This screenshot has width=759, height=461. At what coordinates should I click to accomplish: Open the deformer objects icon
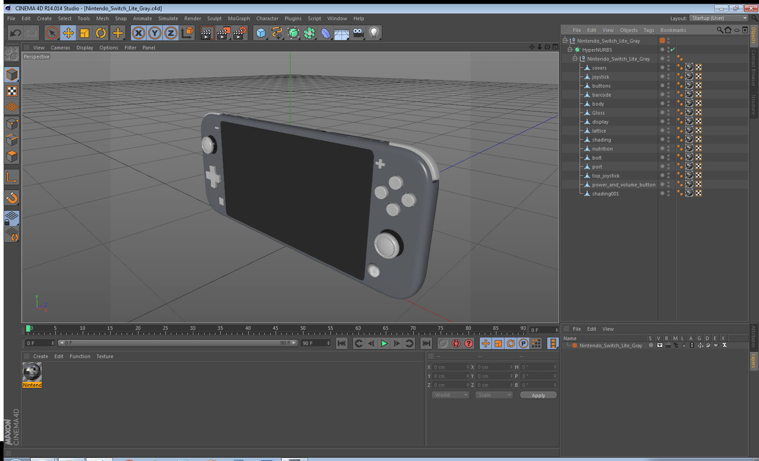tap(326, 33)
